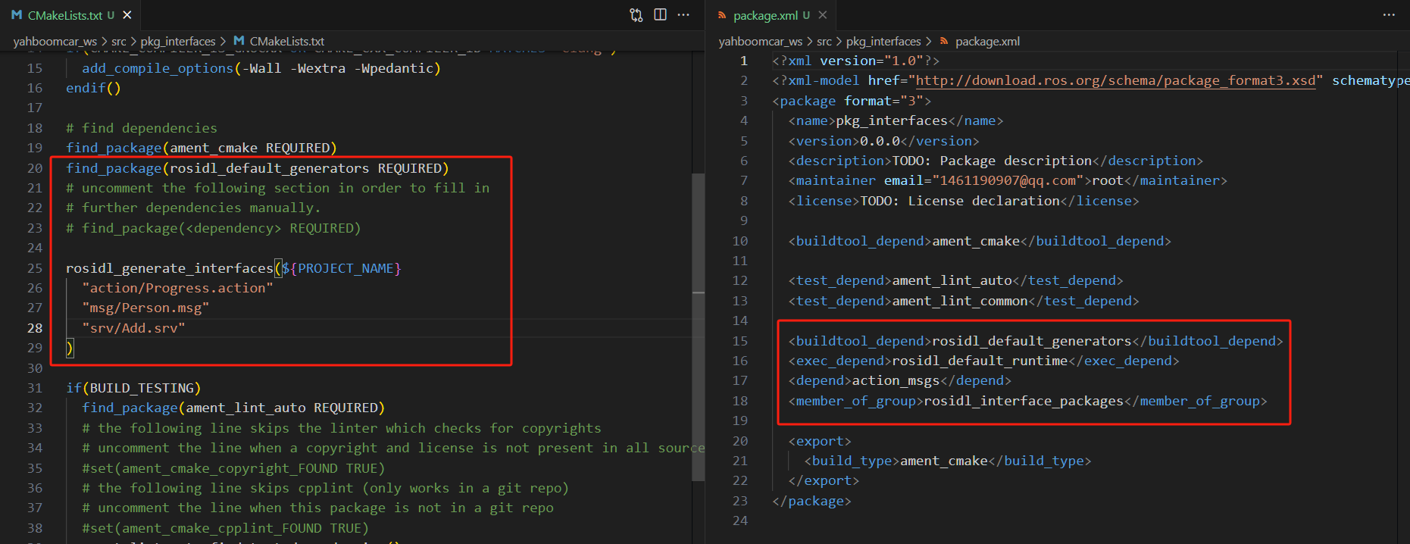1410x544 pixels.
Task: Click the name tag pkg_interfaces line
Action: tap(896, 121)
